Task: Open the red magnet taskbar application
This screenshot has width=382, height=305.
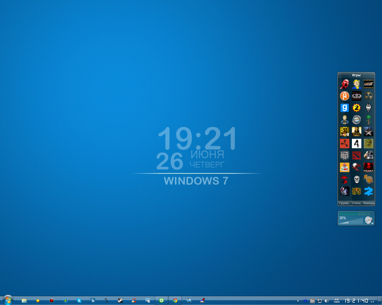Action: tap(134, 301)
